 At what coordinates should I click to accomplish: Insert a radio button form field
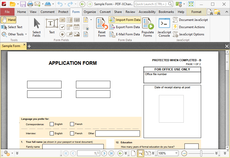click(x=62, y=34)
